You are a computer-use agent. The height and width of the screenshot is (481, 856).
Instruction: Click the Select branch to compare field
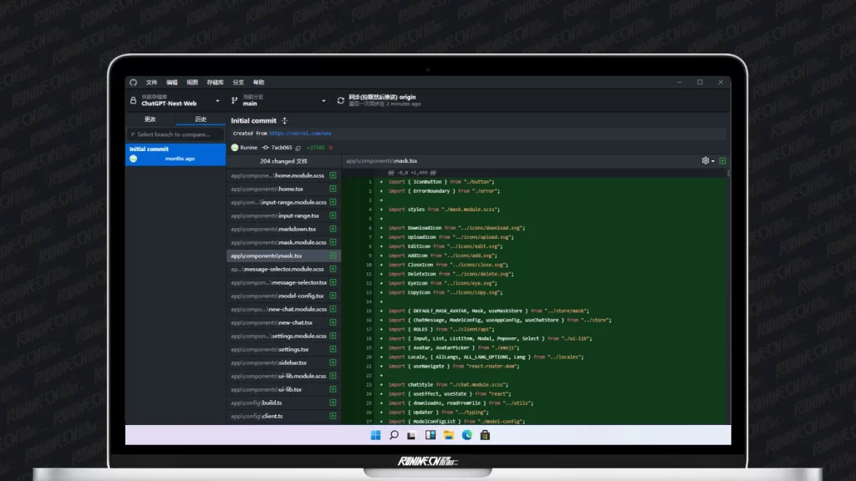(176, 134)
